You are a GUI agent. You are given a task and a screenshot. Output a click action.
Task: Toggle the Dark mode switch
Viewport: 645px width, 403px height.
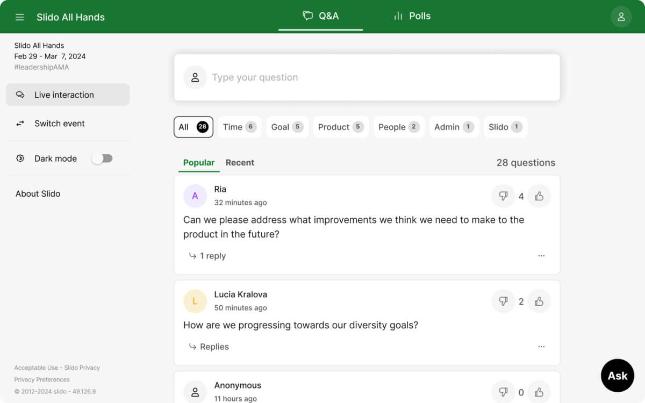pyautogui.click(x=102, y=159)
